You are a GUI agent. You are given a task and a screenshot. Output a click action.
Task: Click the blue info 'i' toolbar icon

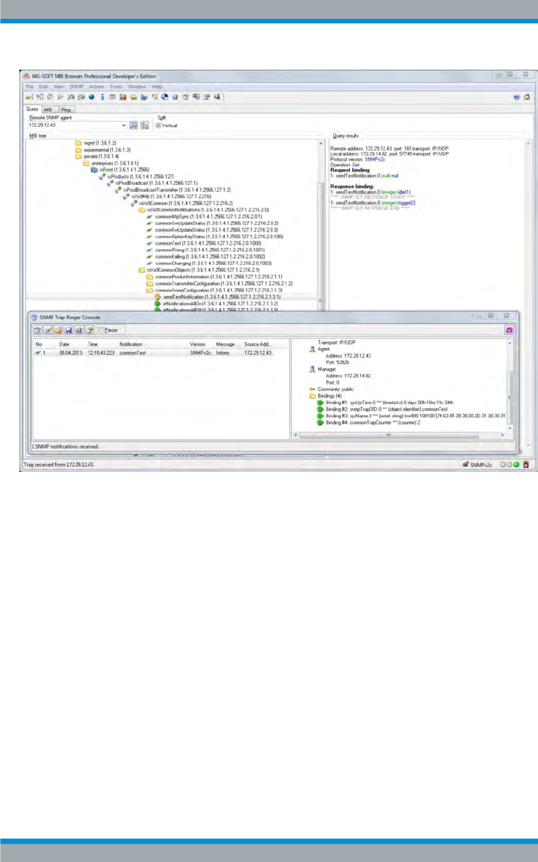coord(102,97)
